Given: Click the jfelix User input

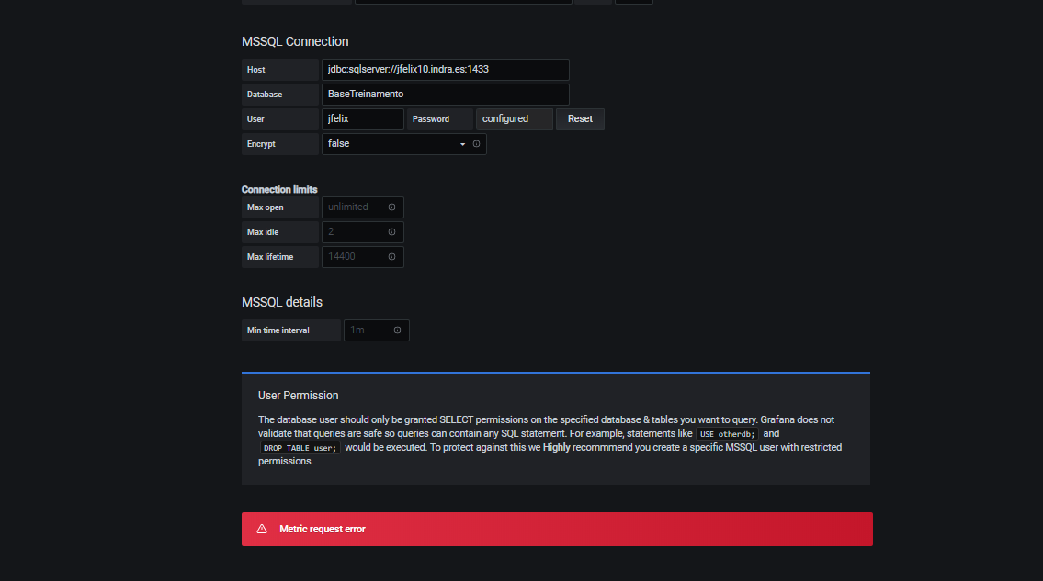Looking at the screenshot, I should (362, 118).
